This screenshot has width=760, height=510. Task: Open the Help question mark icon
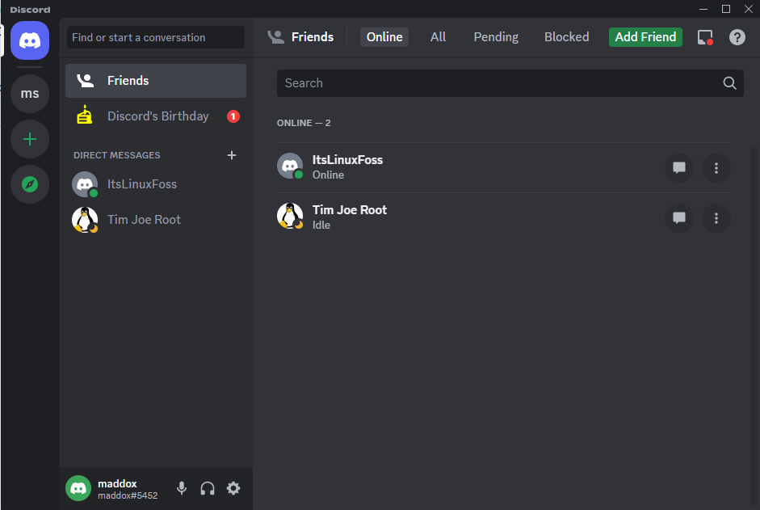point(737,37)
